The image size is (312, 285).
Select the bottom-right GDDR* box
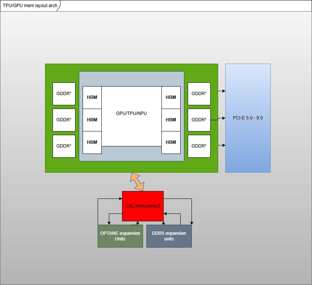[199, 146]
